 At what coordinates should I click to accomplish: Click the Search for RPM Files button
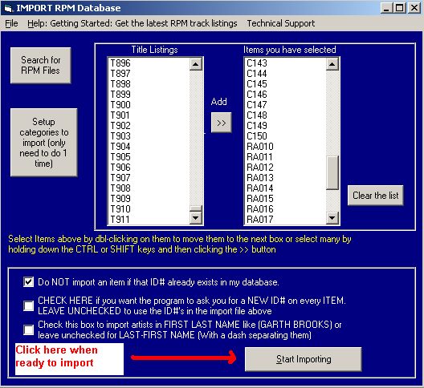click(41, 65)
